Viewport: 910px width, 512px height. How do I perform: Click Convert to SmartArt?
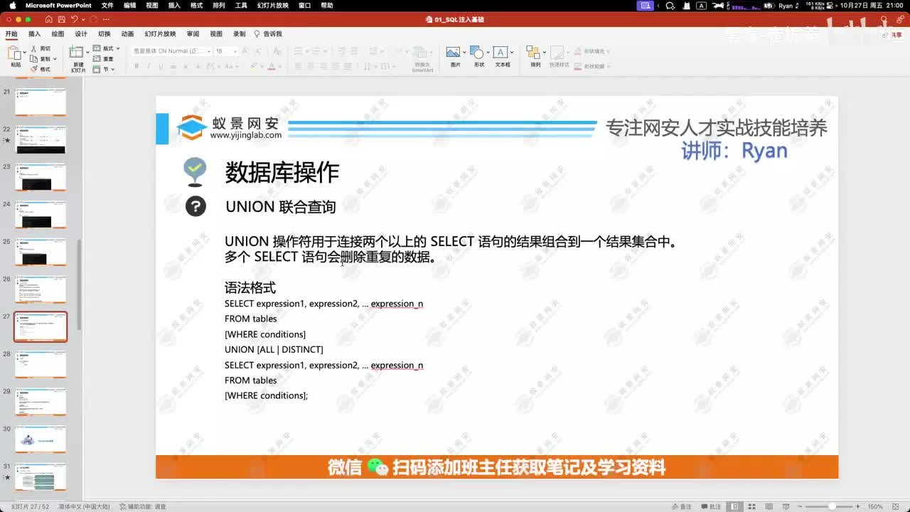click(422, 58)
